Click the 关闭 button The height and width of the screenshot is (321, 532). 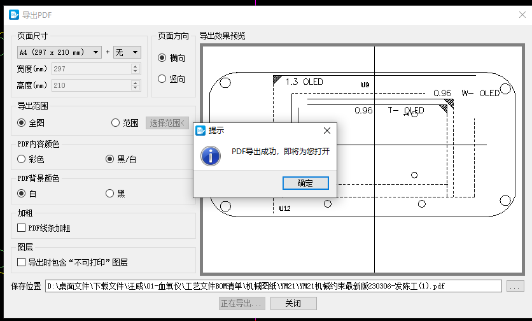293,303
